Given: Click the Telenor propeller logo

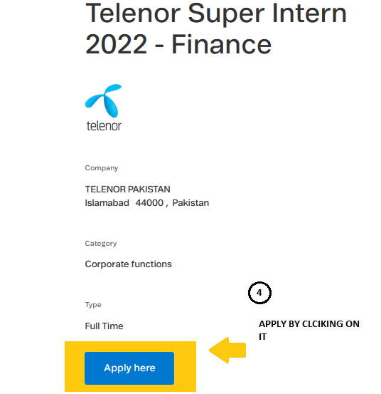Looking at the screenshot, I should 103,100.
